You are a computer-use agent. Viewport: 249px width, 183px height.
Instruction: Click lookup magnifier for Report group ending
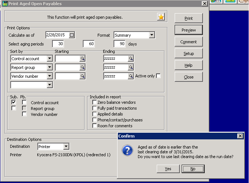coord(131,67)
